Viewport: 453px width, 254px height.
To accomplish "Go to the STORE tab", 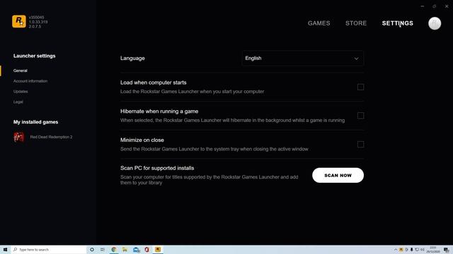I will [x=356, y=23].
